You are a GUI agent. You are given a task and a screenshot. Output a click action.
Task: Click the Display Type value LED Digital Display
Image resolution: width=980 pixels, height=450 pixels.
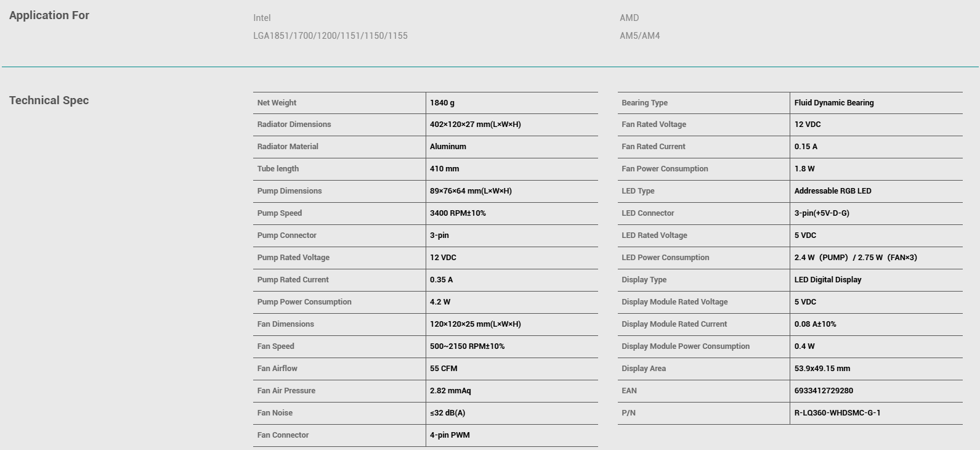pos(827,280)
